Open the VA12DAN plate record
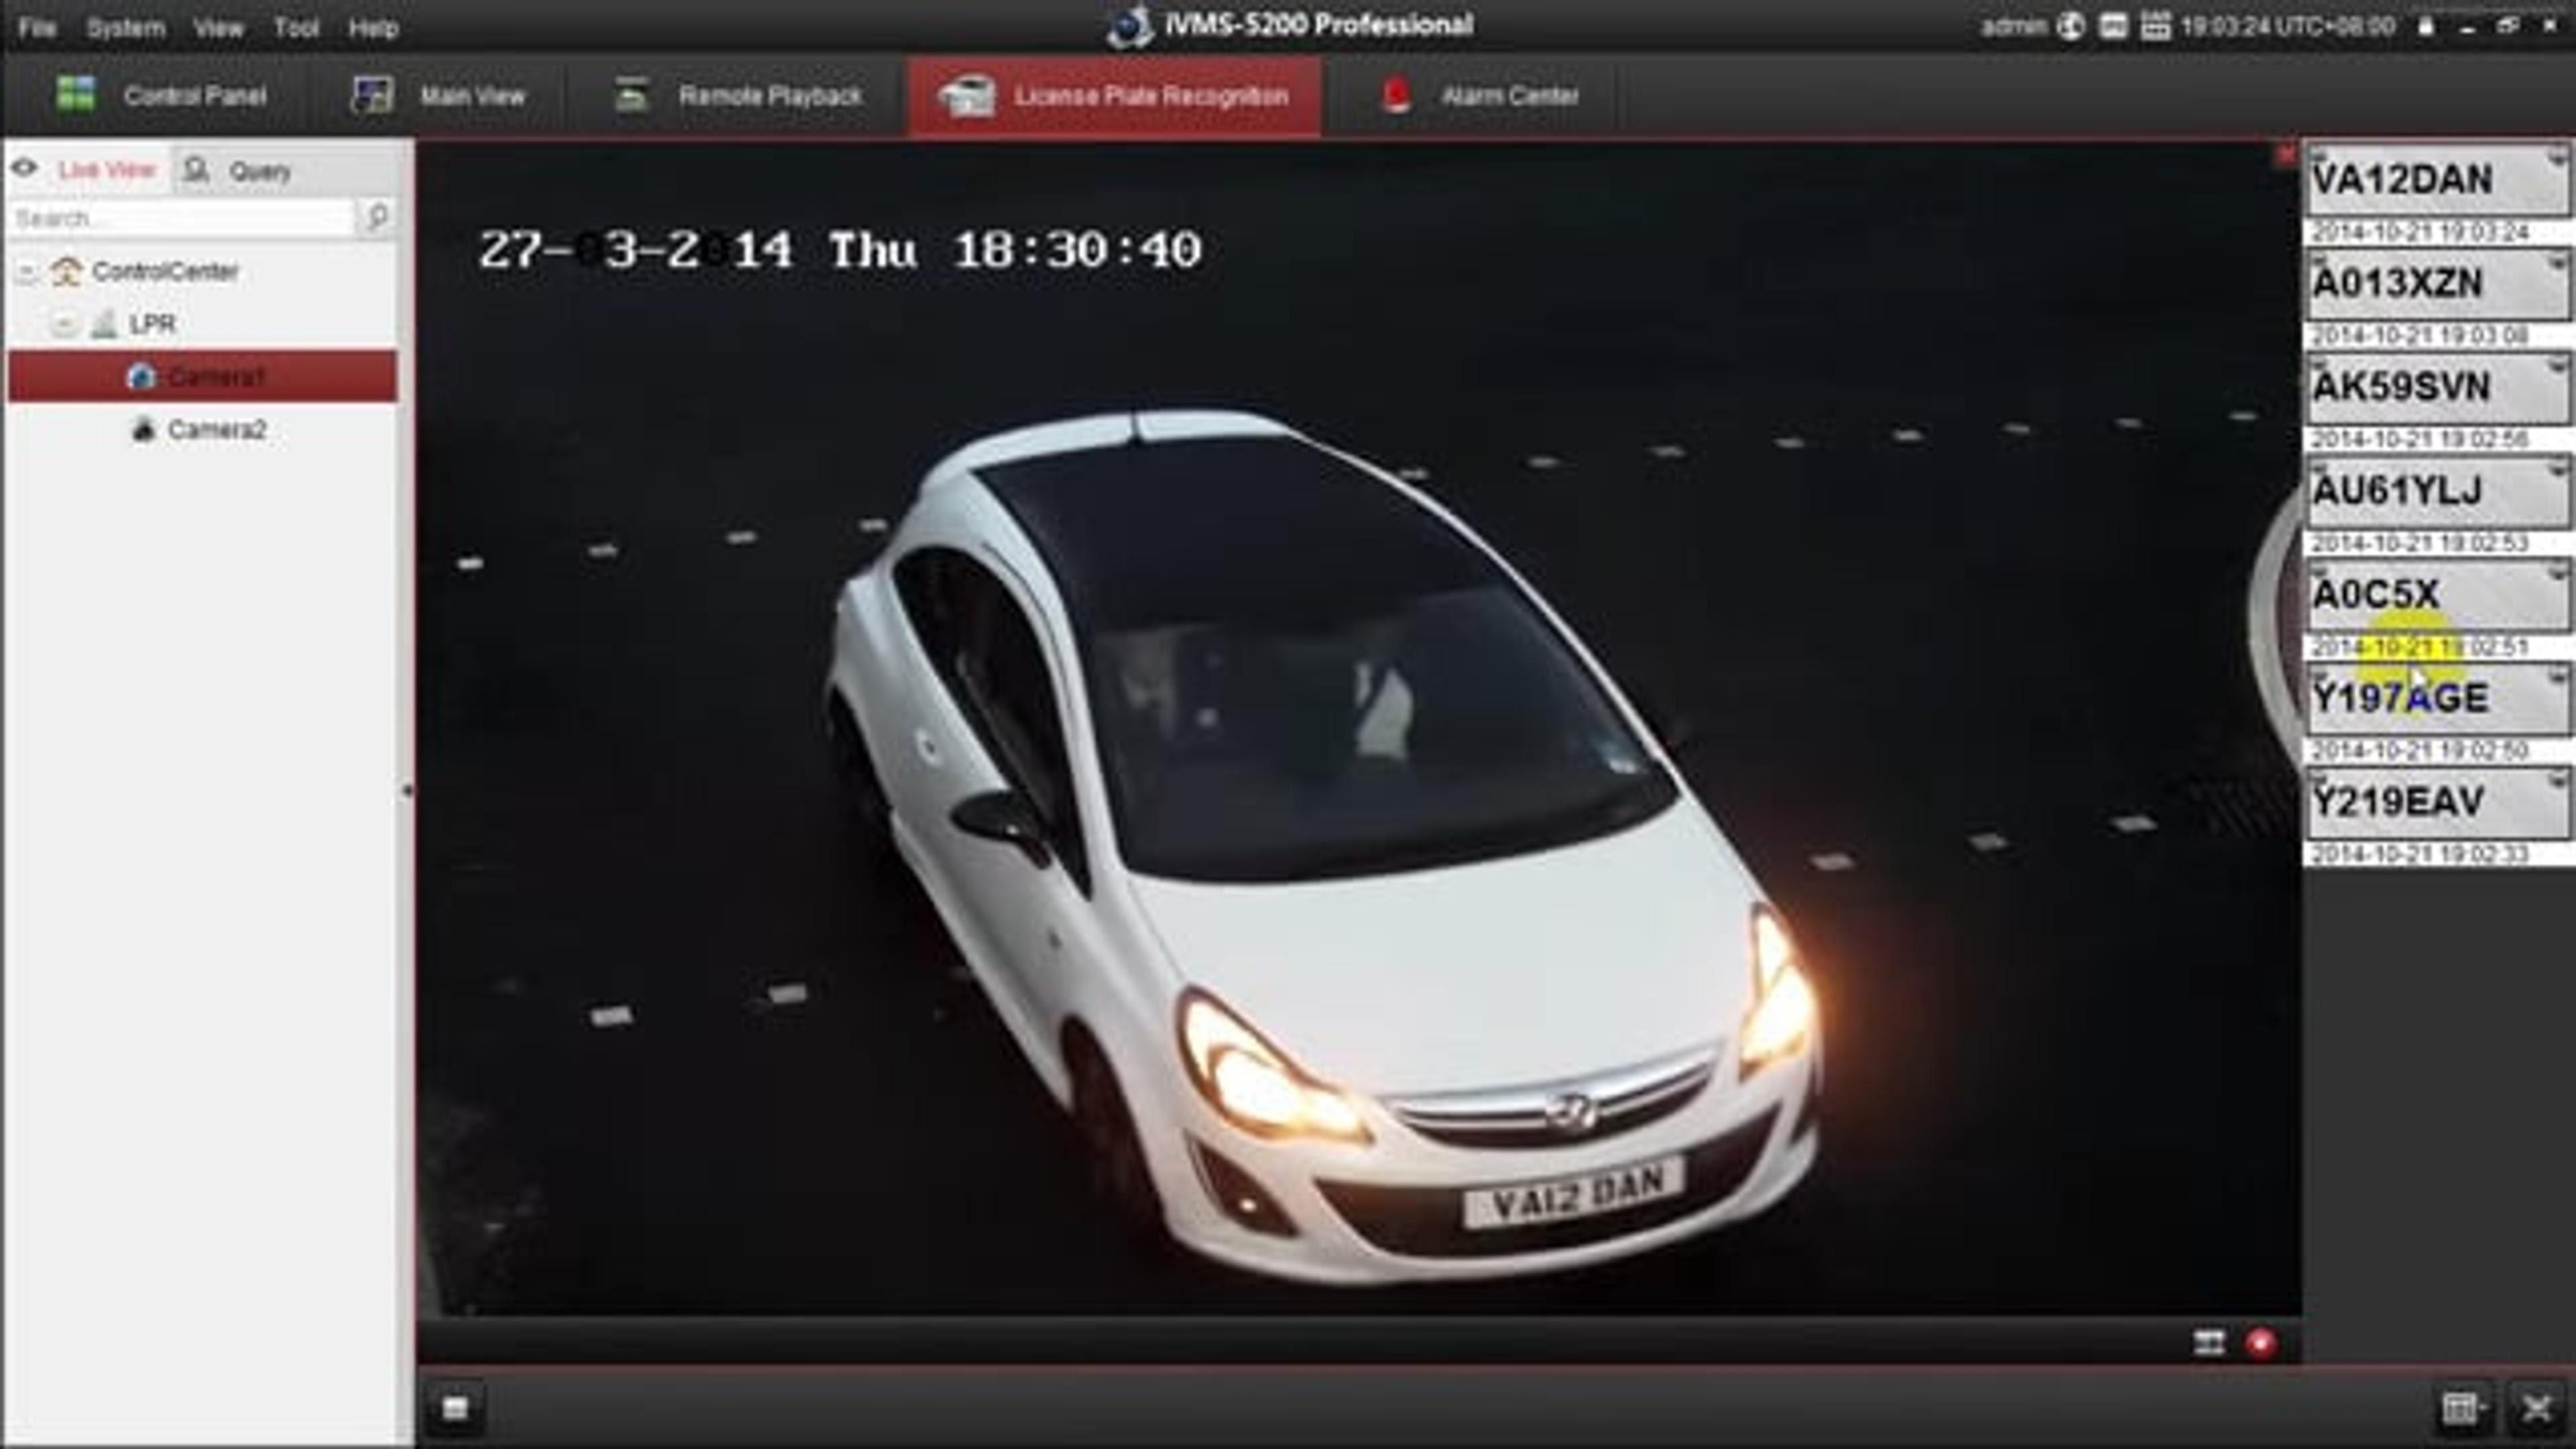 pyautogui.click(x=2437, y=180)
